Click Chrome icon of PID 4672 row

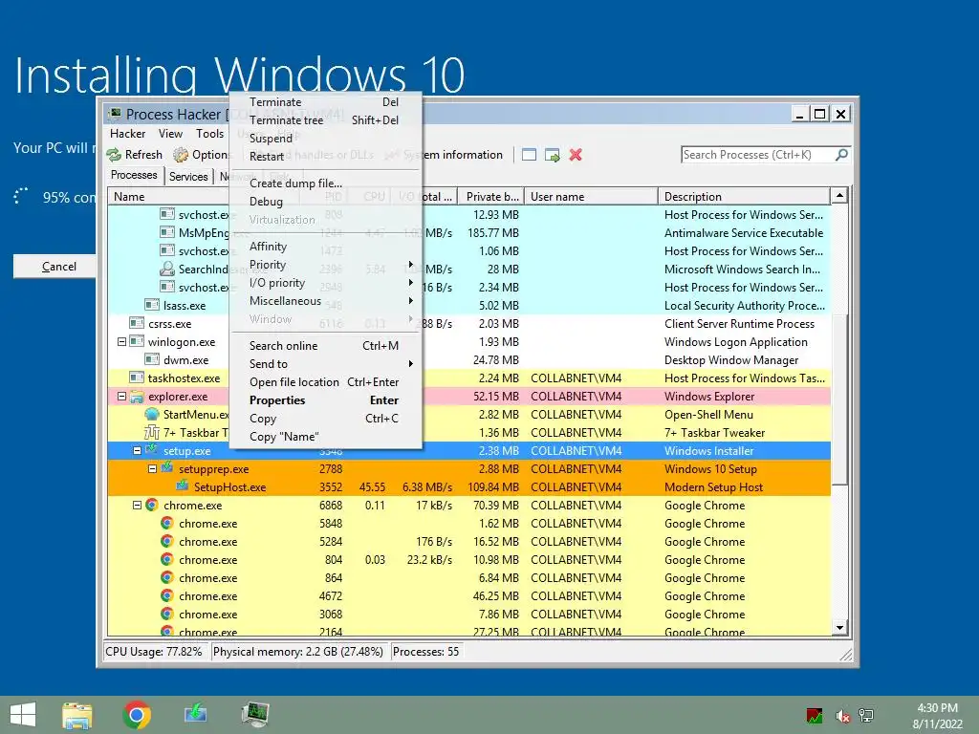pos(166,595)
